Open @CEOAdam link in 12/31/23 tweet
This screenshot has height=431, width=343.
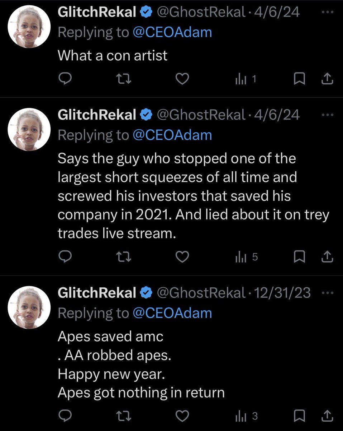pyautogui.click(x=172, y=313)
